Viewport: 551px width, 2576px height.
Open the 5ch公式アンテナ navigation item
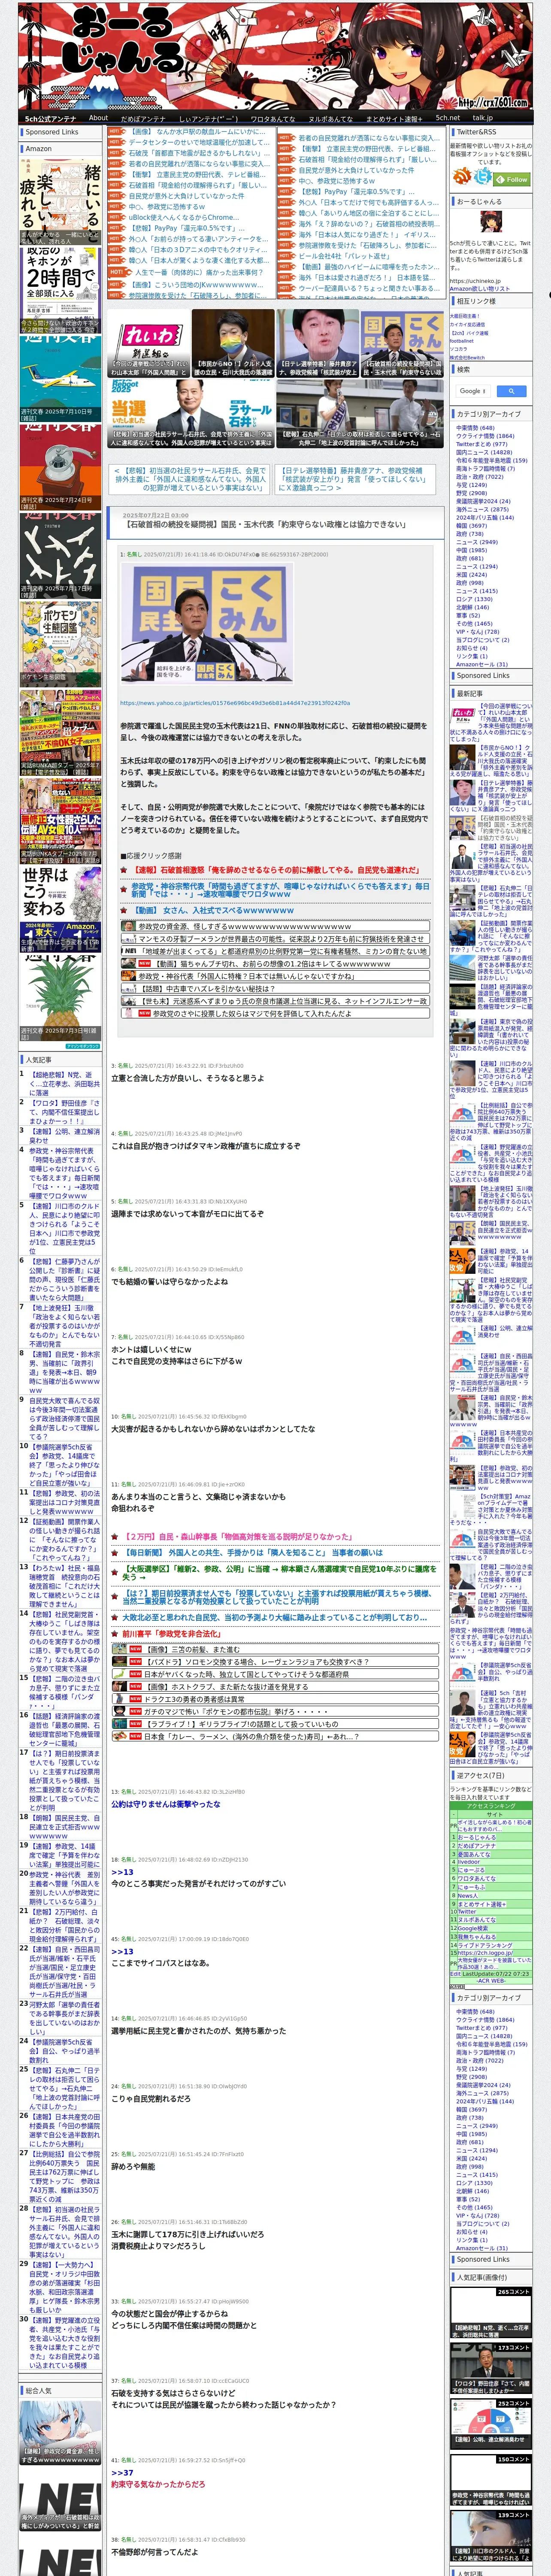tap(50, 118)
